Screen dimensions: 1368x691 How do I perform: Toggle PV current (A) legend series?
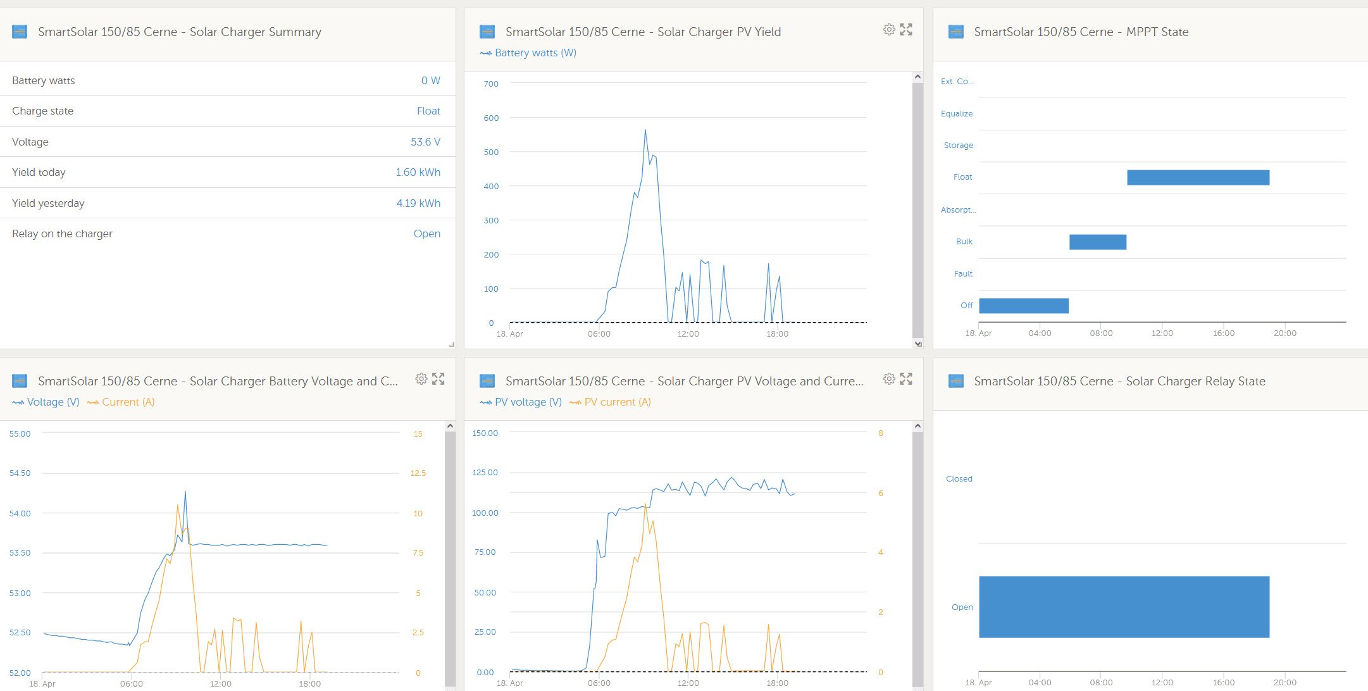coord(617,402)
